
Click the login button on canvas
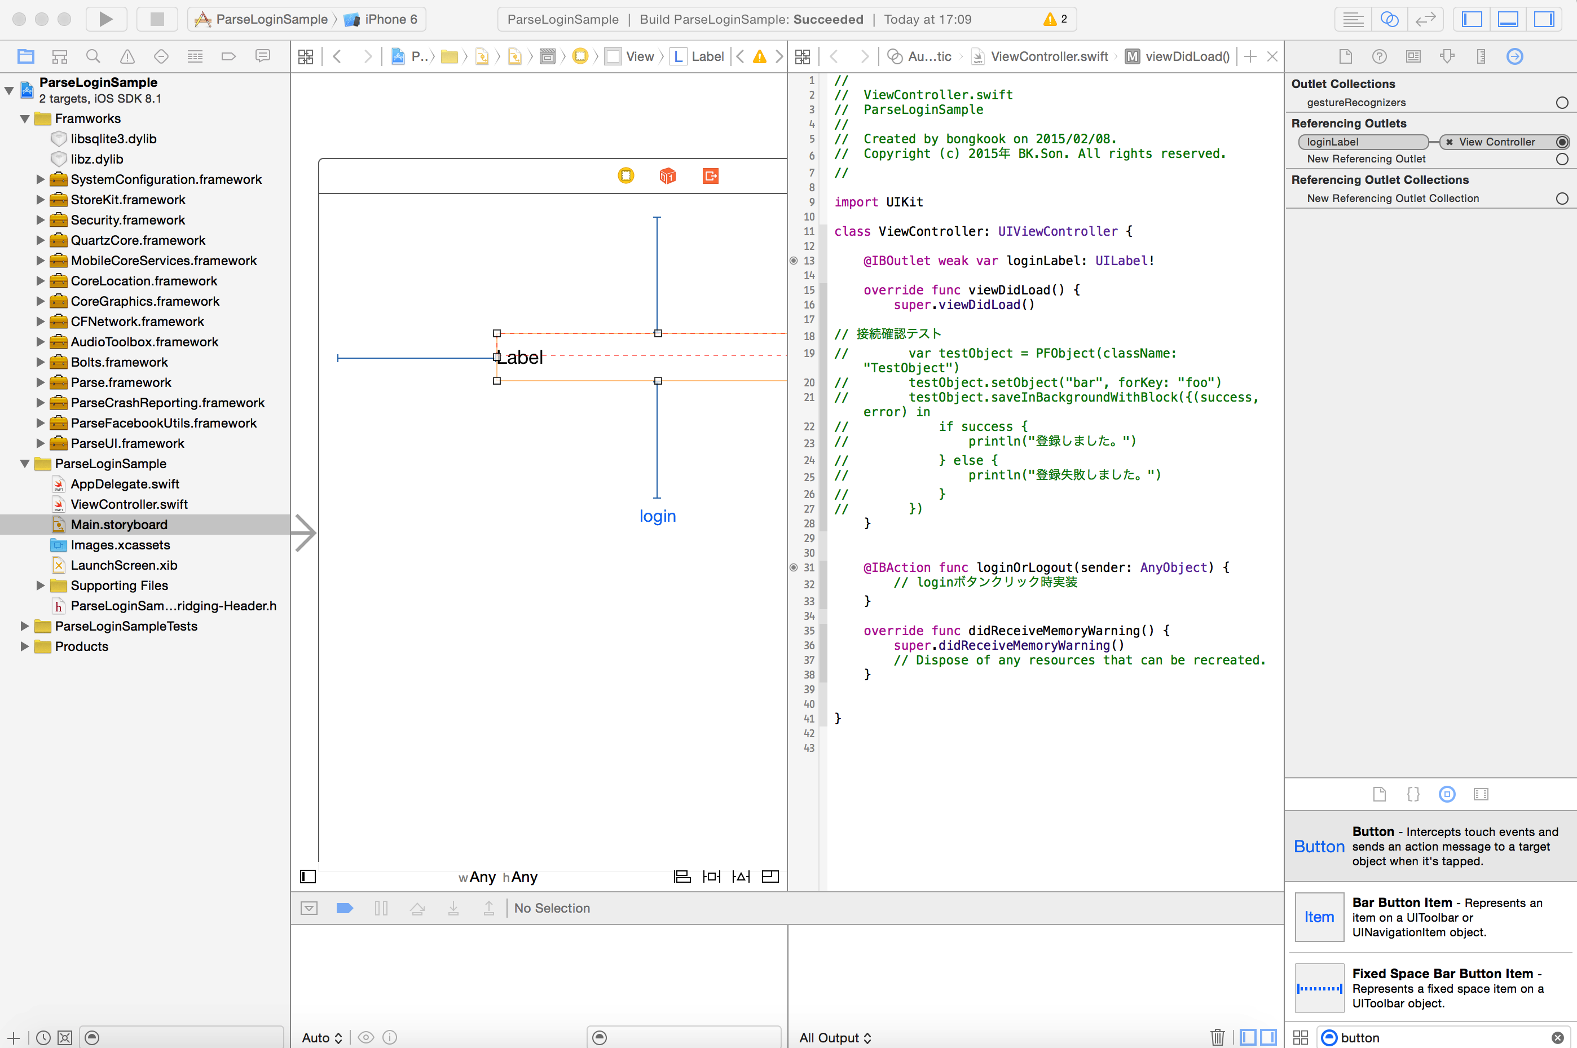(658, 516)
